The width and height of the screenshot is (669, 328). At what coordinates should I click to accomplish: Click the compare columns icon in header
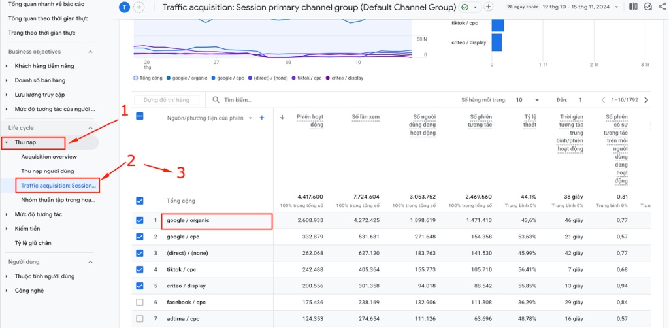(x=633, y=7)
